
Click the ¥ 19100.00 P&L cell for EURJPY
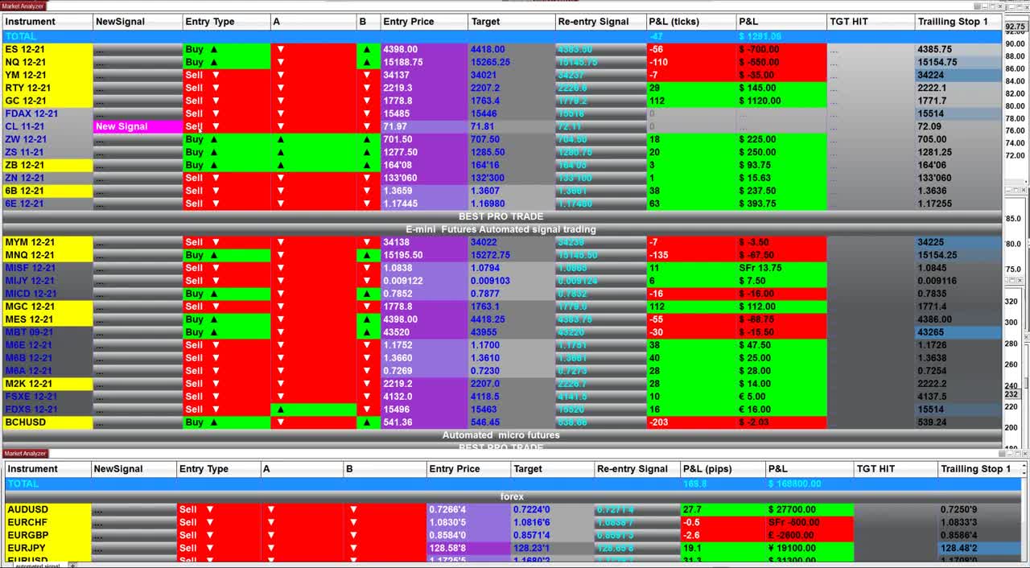(x=810, y=548)
